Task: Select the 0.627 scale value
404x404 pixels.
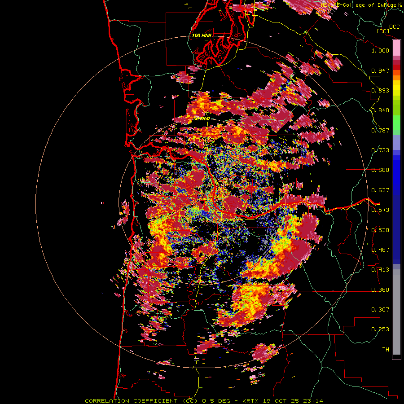Action: pos(380,190)
